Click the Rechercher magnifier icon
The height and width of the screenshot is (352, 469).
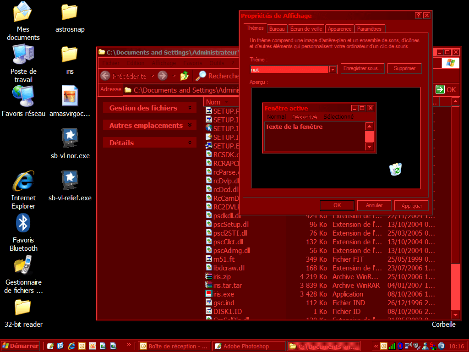click(201, 76)
